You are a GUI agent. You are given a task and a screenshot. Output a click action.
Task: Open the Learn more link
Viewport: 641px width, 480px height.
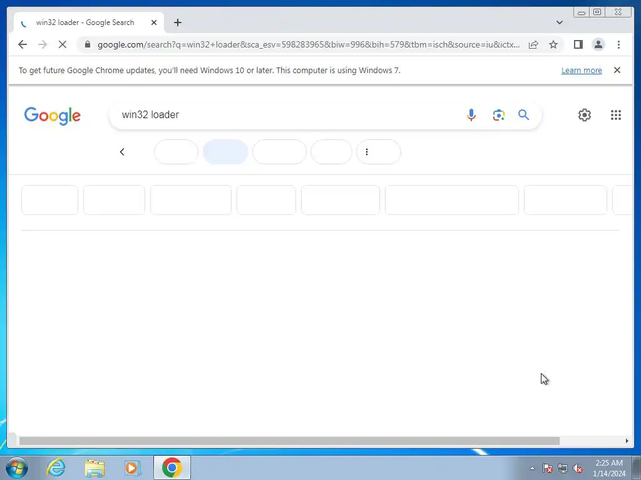click(x=582, y=70)
